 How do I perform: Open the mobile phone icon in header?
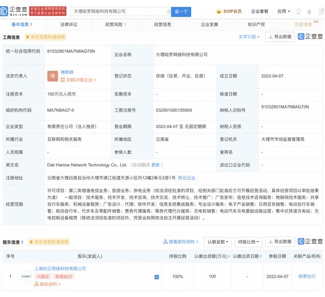point(299,11)
